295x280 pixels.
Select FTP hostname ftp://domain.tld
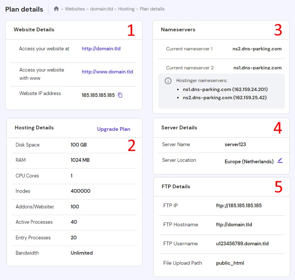(x=234, y=224)
